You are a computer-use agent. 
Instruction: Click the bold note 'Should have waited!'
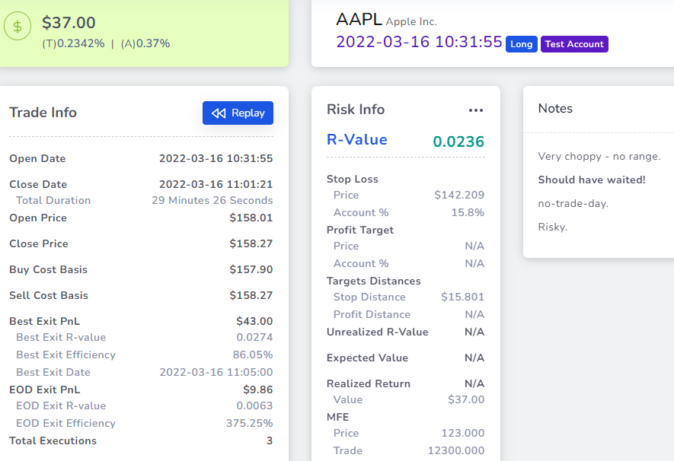click(592, 180)
